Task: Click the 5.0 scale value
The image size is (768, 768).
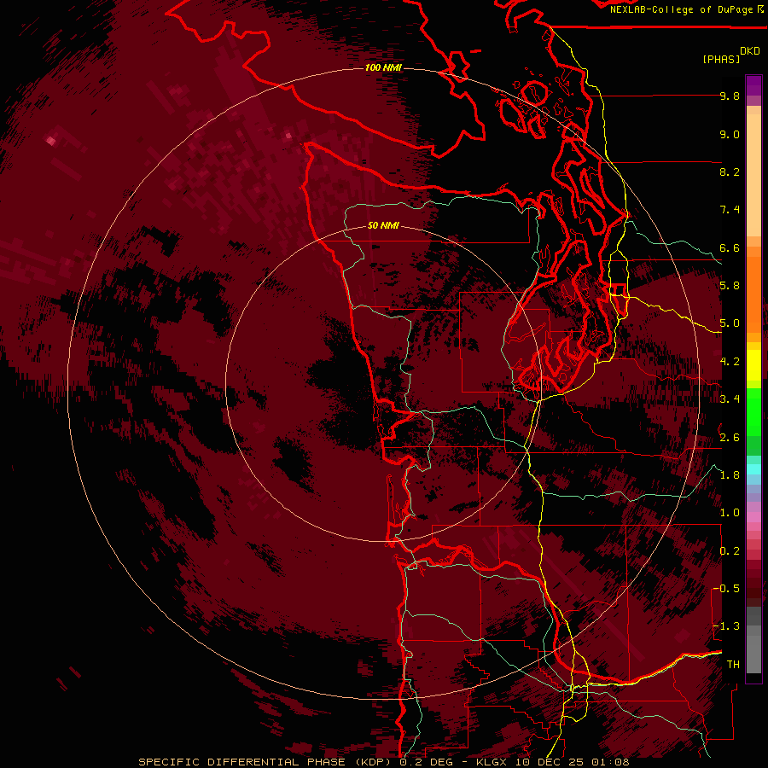Action: 730,323
